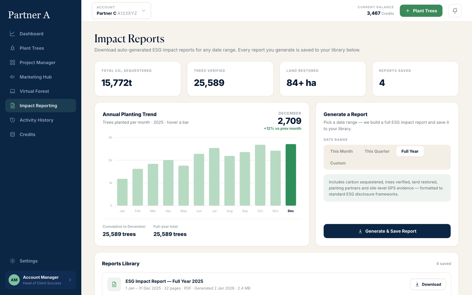Click the Project Manager grid icon
This screenshot has height=295, width=472.
(12, 62)
